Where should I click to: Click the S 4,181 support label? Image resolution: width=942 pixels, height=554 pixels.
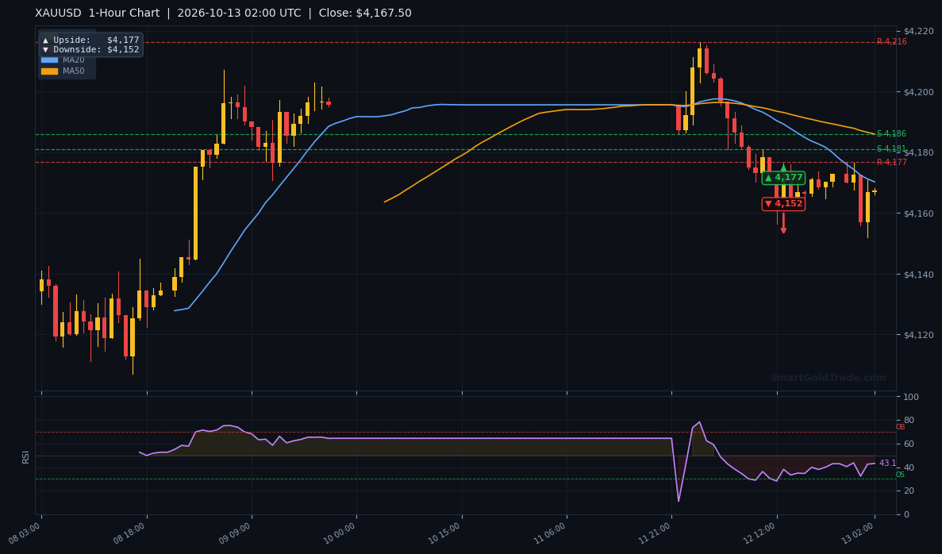tap(891, 149)
